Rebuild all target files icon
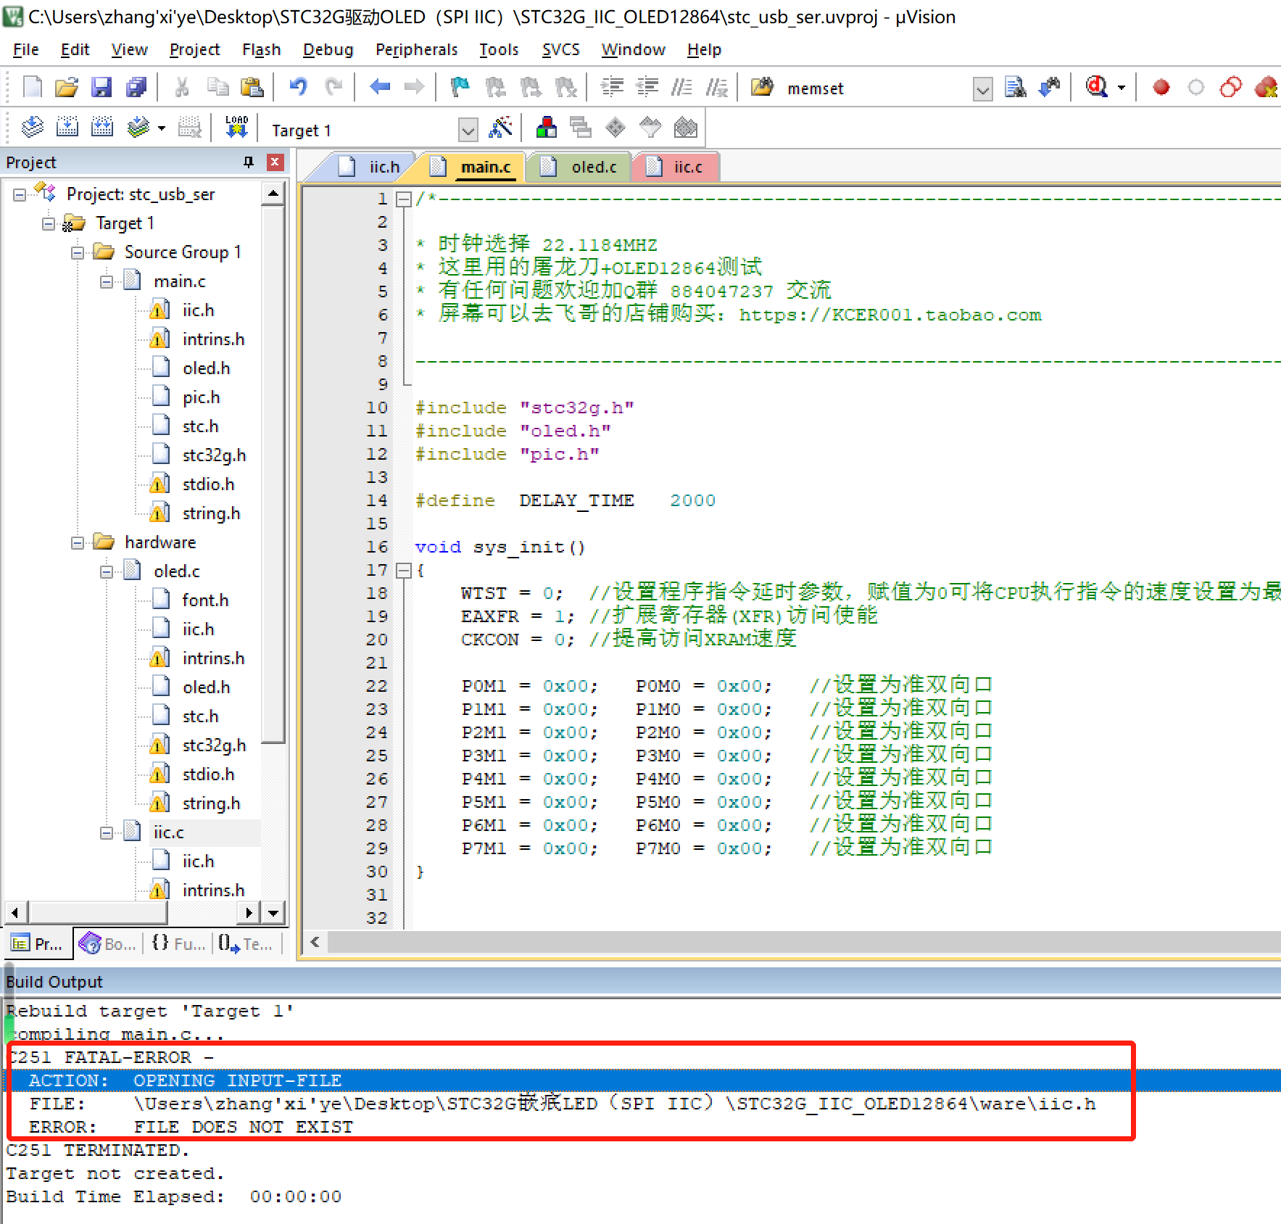1281x1224 pixels. coord(101,128)
